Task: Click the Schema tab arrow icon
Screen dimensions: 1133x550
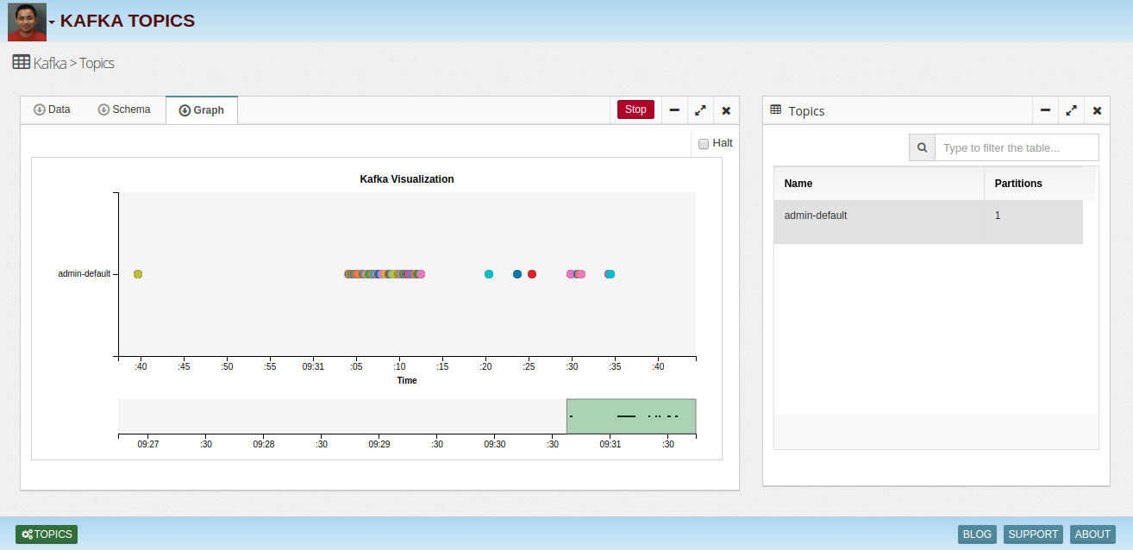Action: click(x=103, y=109)
